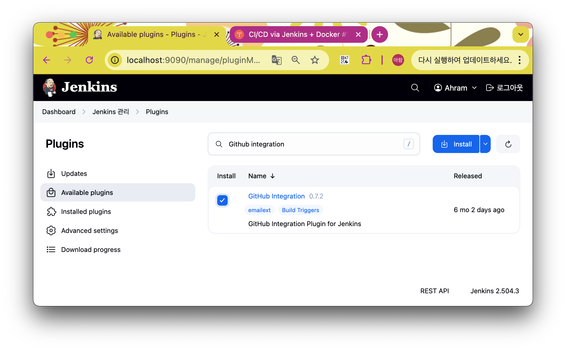This screenshot has height=350, width=566.
Task: Go to Dashboard breadcrumb
Action: (59, 112)
